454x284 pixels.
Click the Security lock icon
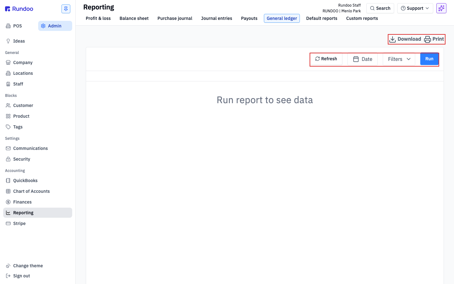coord(8,159)
